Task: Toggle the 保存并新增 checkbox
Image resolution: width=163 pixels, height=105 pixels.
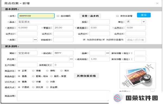Action: point(117,16)
